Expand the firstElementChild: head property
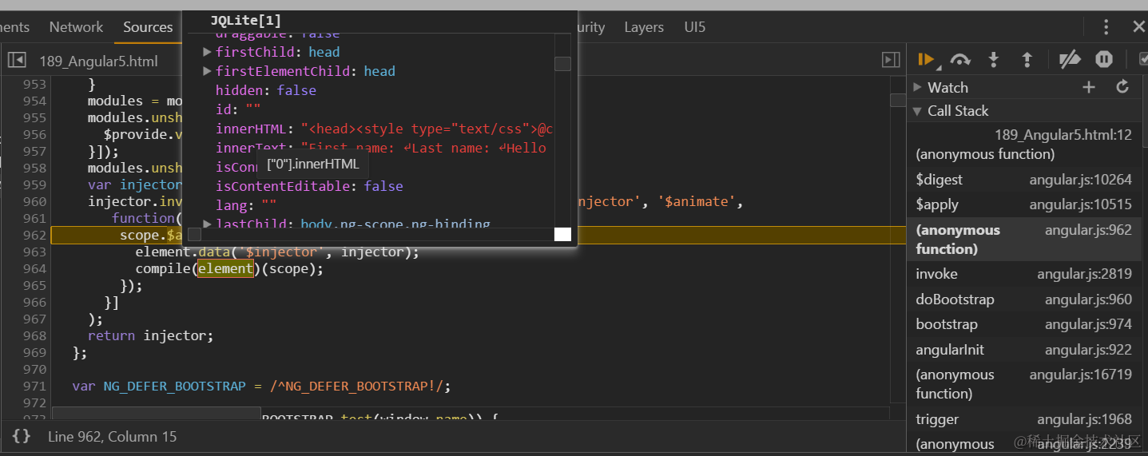The width and height of the screenshot is (1148, 456). pyautogui.click(x=208, y=71)
